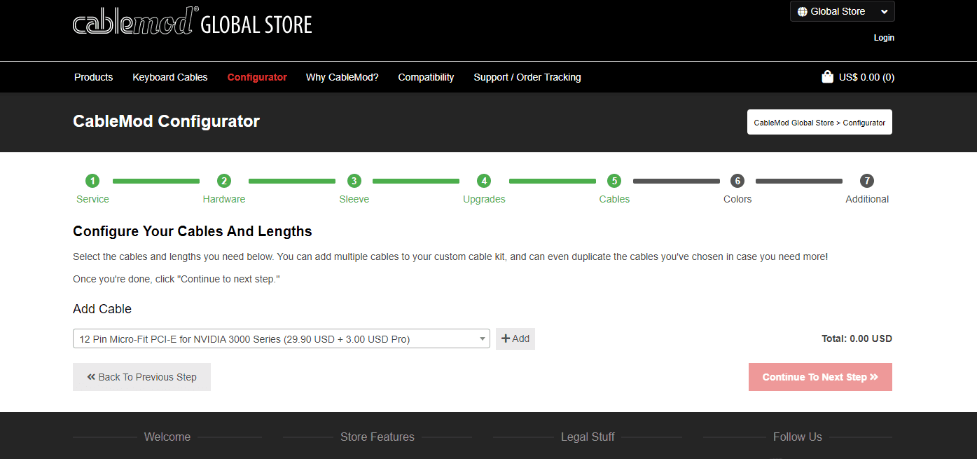Select the Hardware step label
Viewport: 977px width, 459px height.
(x=224, y=199)
